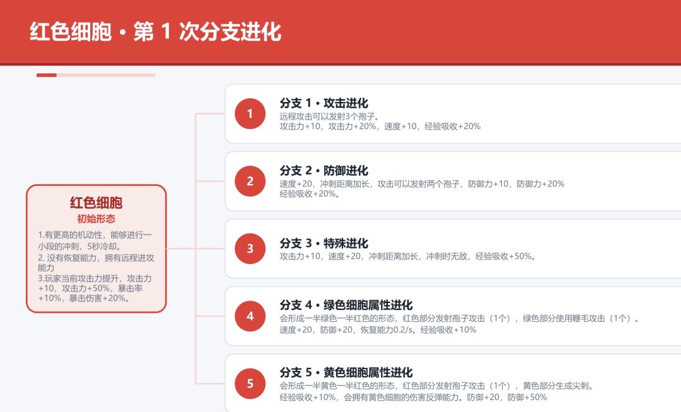Click the red circle numbered 1
The height and width of the screenshot is (412, 681).
[250, 113]
